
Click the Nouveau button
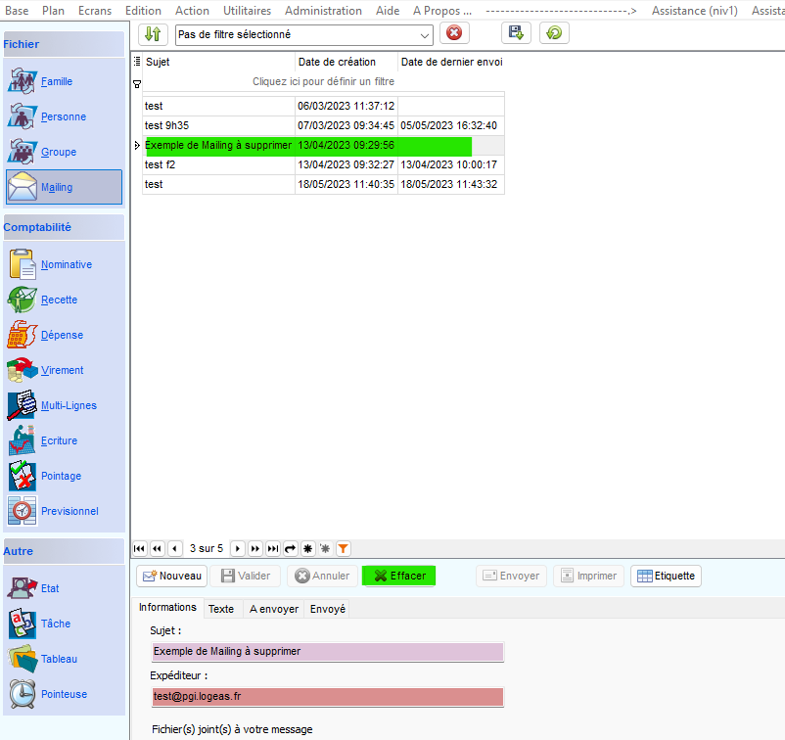[x=172, y=576]
